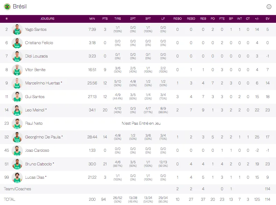Click the EV column header
Screen dimensions: 276x205
(x=268, y=19)
